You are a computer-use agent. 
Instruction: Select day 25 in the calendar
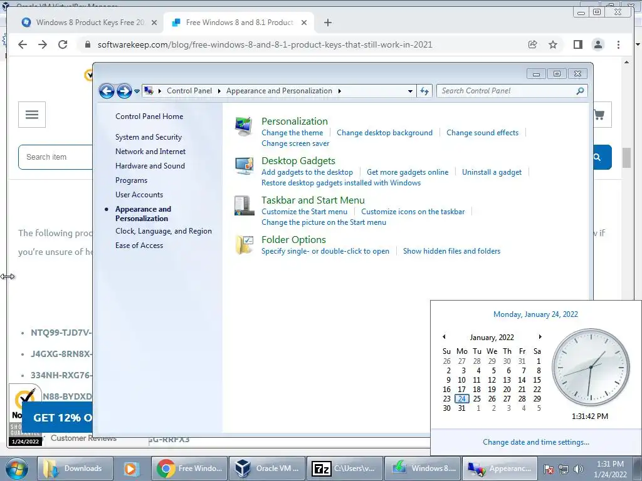(477, 399)
